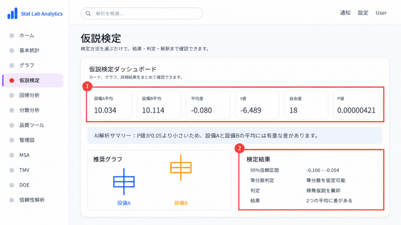The image size is (401, 225).
Task: Click the 95%信頼区間 value -0.106 - -0.054
Action: pos(323,170)
